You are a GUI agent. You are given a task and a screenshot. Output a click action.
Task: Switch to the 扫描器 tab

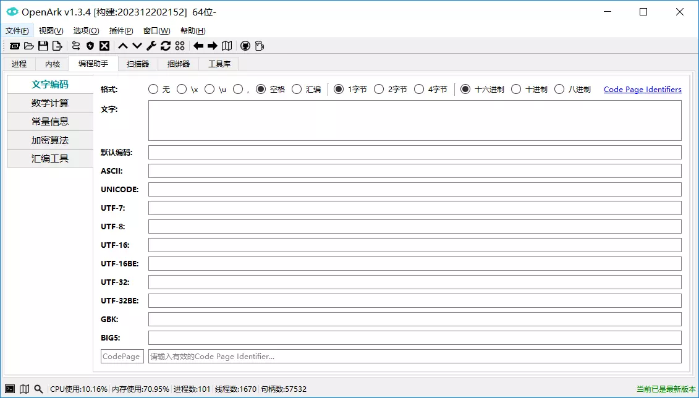coord(138,64)
